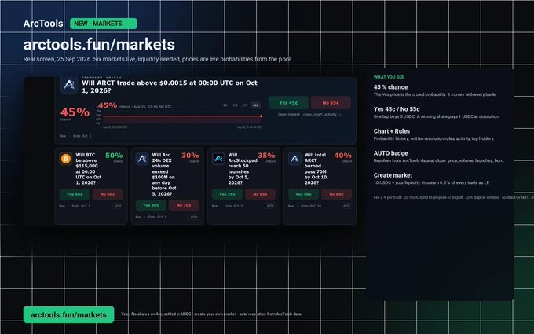Click the 'Real screen, 25 Sep 2026' subtitle
Screen dimensions: 534x334
[157, 59]
